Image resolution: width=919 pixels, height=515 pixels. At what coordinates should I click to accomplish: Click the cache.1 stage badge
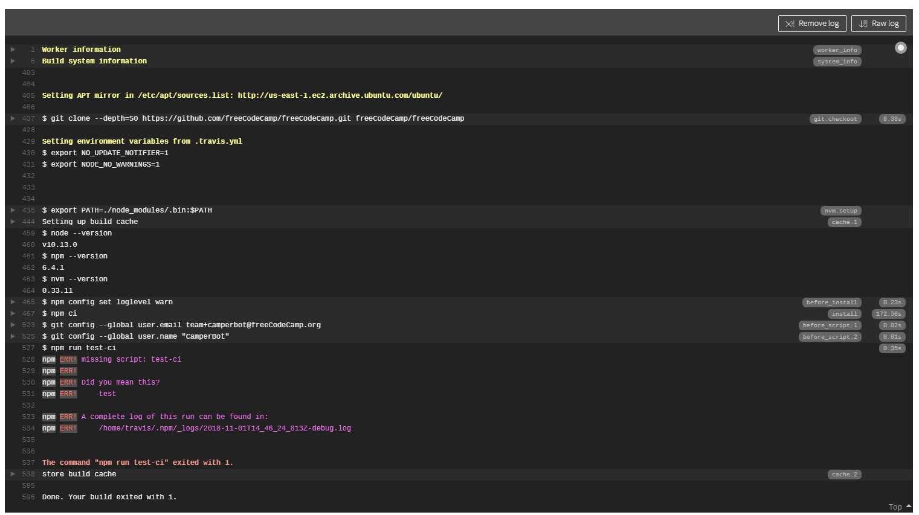(x=843, y=222)
